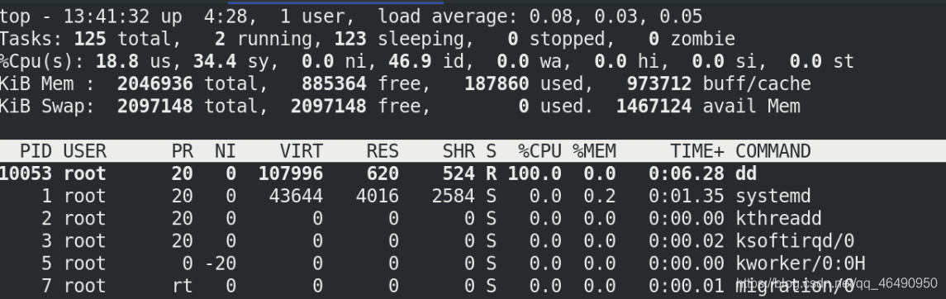This screenshot has width=946, height=299.
Task: Click VIRT value 107996
Action: 291,173
